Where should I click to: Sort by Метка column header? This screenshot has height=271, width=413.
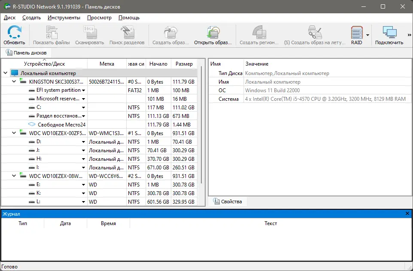106,63
